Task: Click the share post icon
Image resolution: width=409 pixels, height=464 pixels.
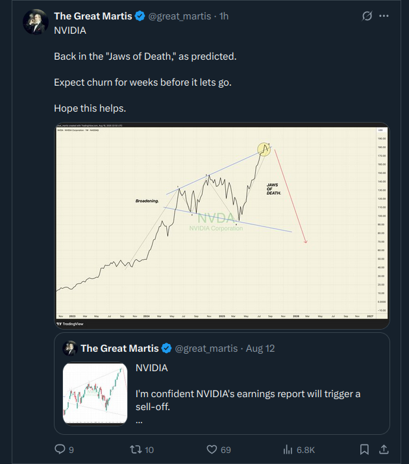Action: pyautogui.click(x=384, y=449)
